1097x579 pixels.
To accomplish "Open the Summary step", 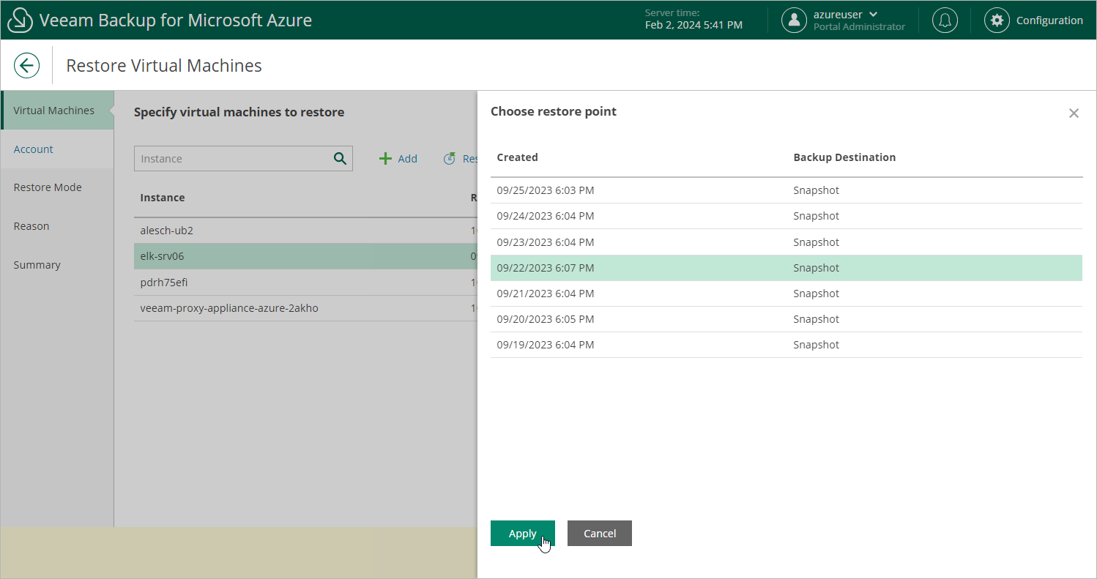I will (57, 265).
